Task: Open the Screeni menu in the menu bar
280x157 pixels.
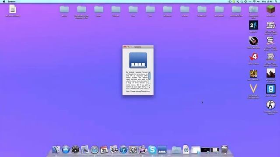Action: (x=12, y=1)
